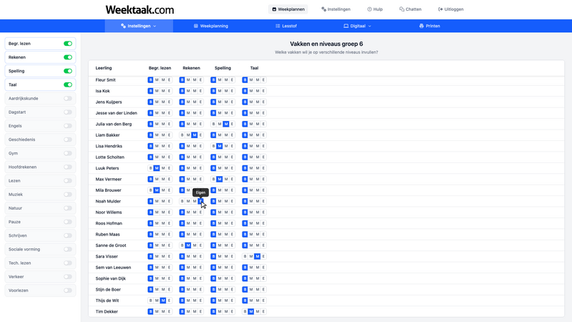Enable the Aardrijkskunde toggle
Viewport: 572px width, 322px height.
[68, 99]
